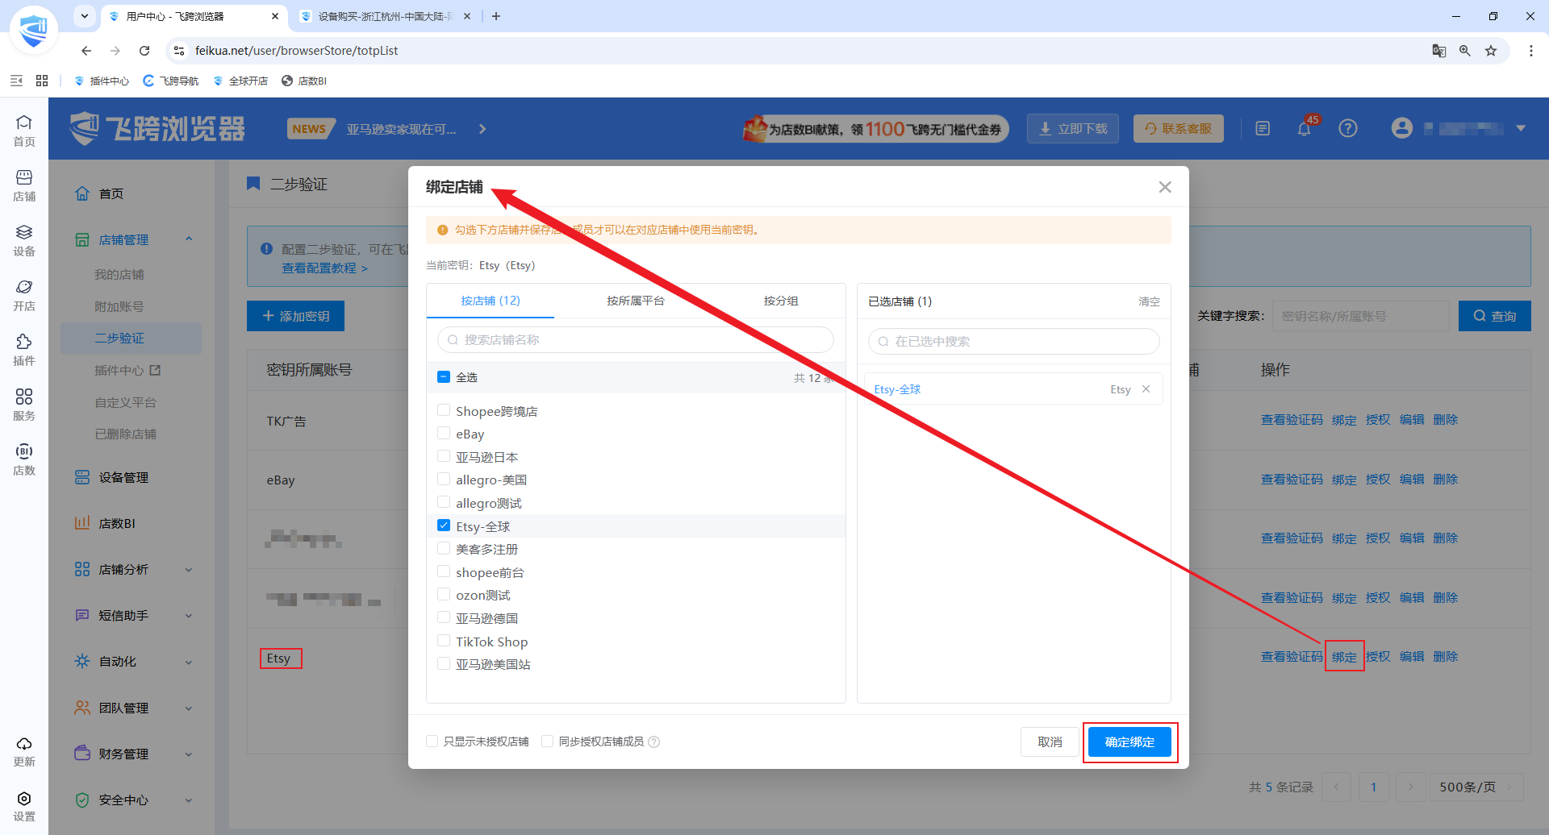The height and width of the screenshot is (835, 1549).
Task: Open the new browser tab plus button
Action: click(496, 16)
